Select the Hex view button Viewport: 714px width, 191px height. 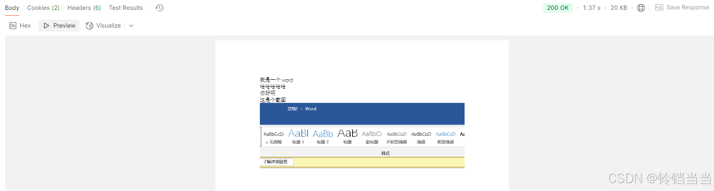coord(20,26)
